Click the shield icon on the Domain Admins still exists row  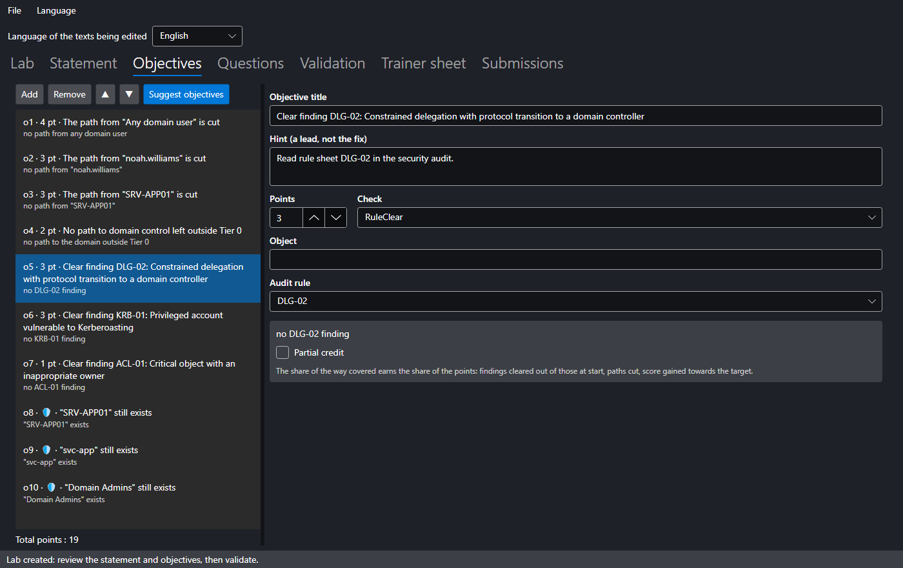click(x=52, y=487)
